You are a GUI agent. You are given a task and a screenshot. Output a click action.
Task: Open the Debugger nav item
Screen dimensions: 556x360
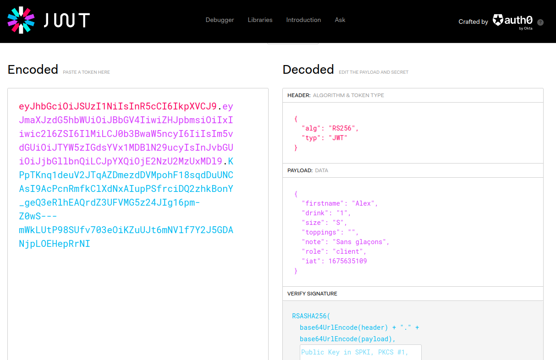click(x=220, y=20)
